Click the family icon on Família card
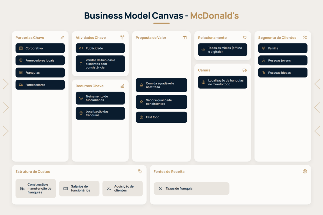The image size is (323, 215). 263,48
